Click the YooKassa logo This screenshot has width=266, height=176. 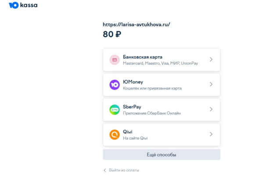click(x=23, y=5)
